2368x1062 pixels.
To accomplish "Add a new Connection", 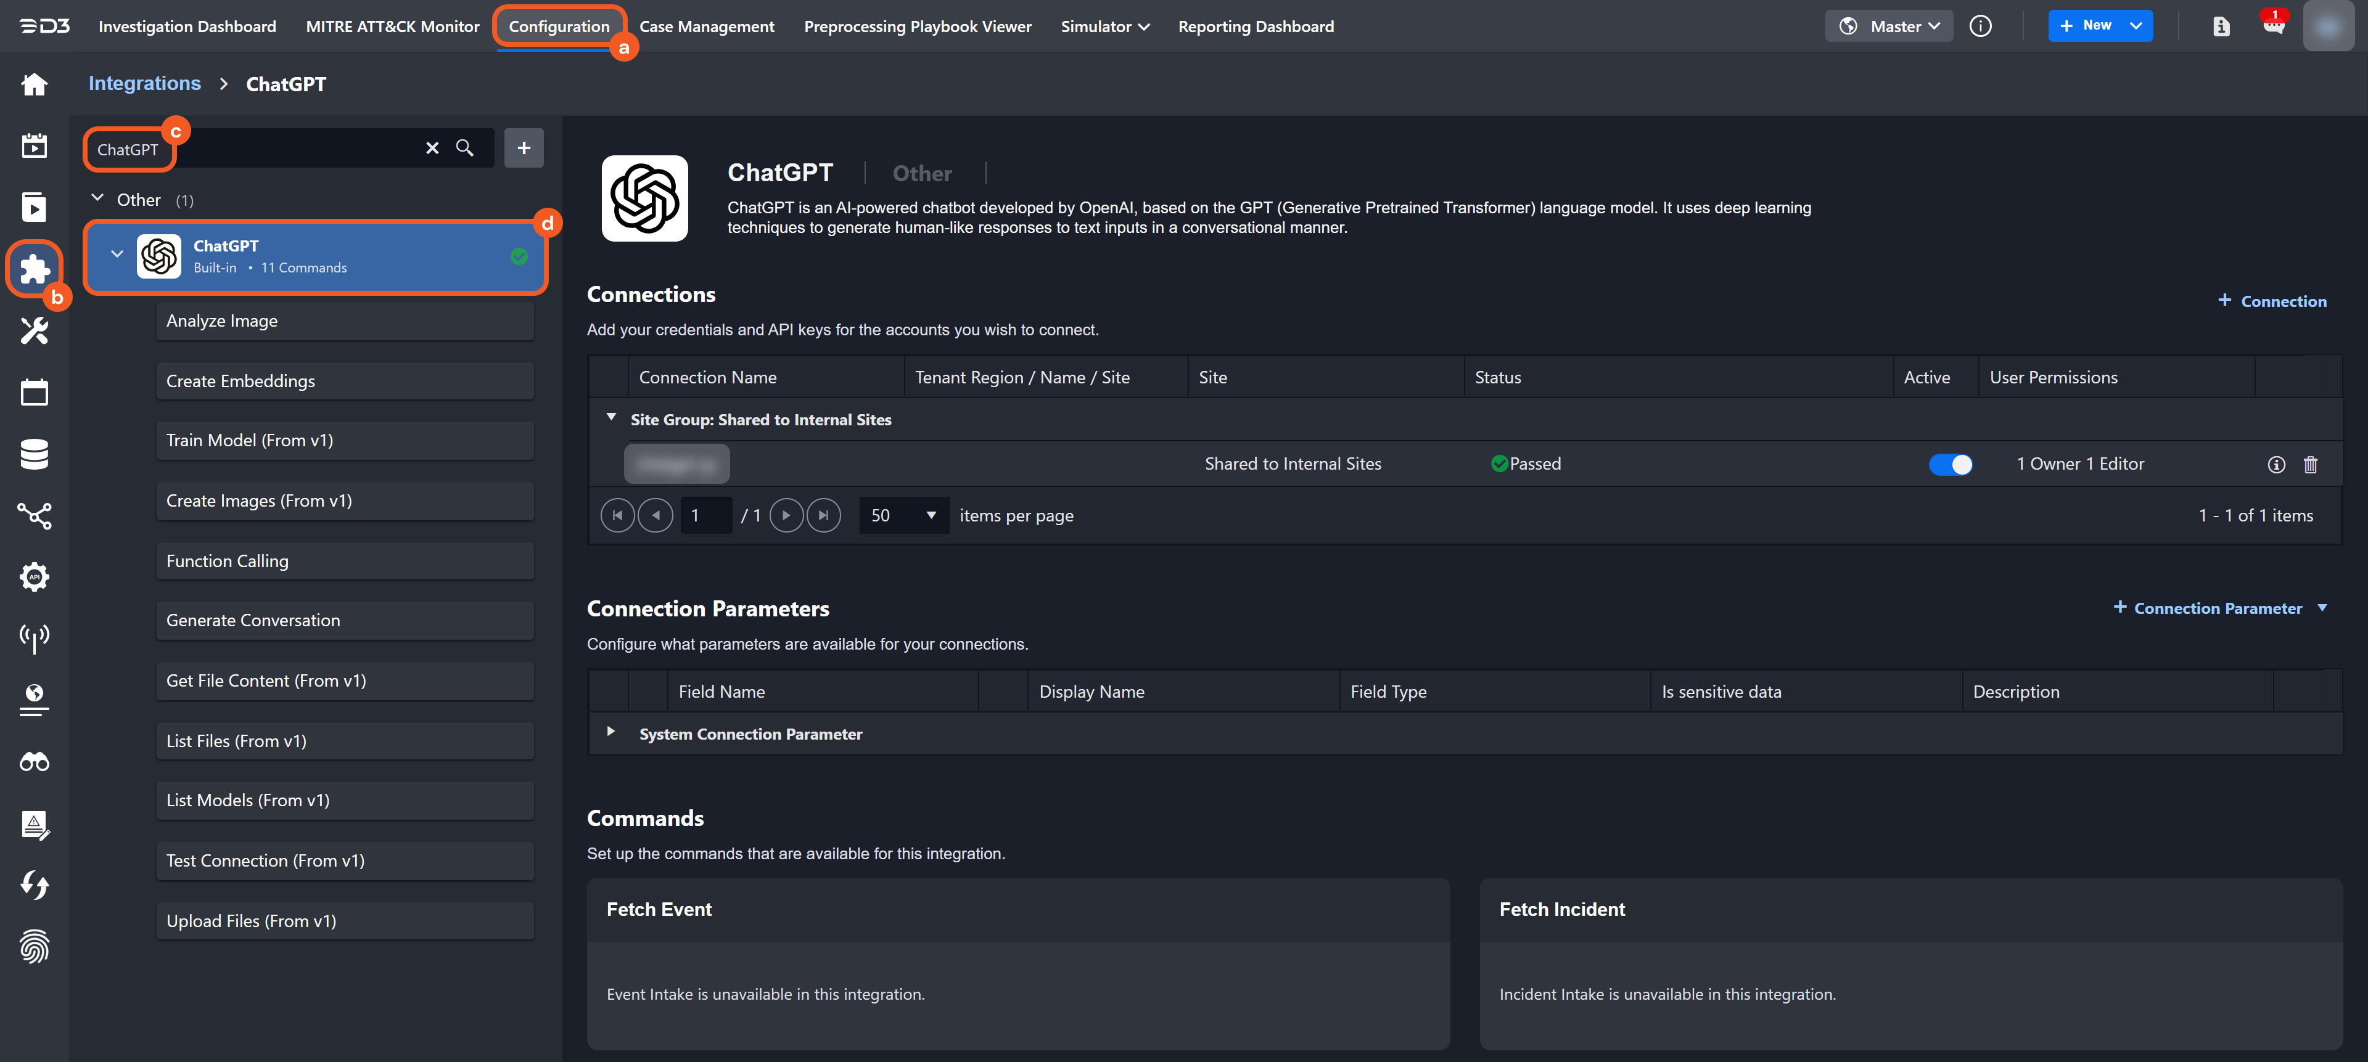I will click(x=2271, y=301).
